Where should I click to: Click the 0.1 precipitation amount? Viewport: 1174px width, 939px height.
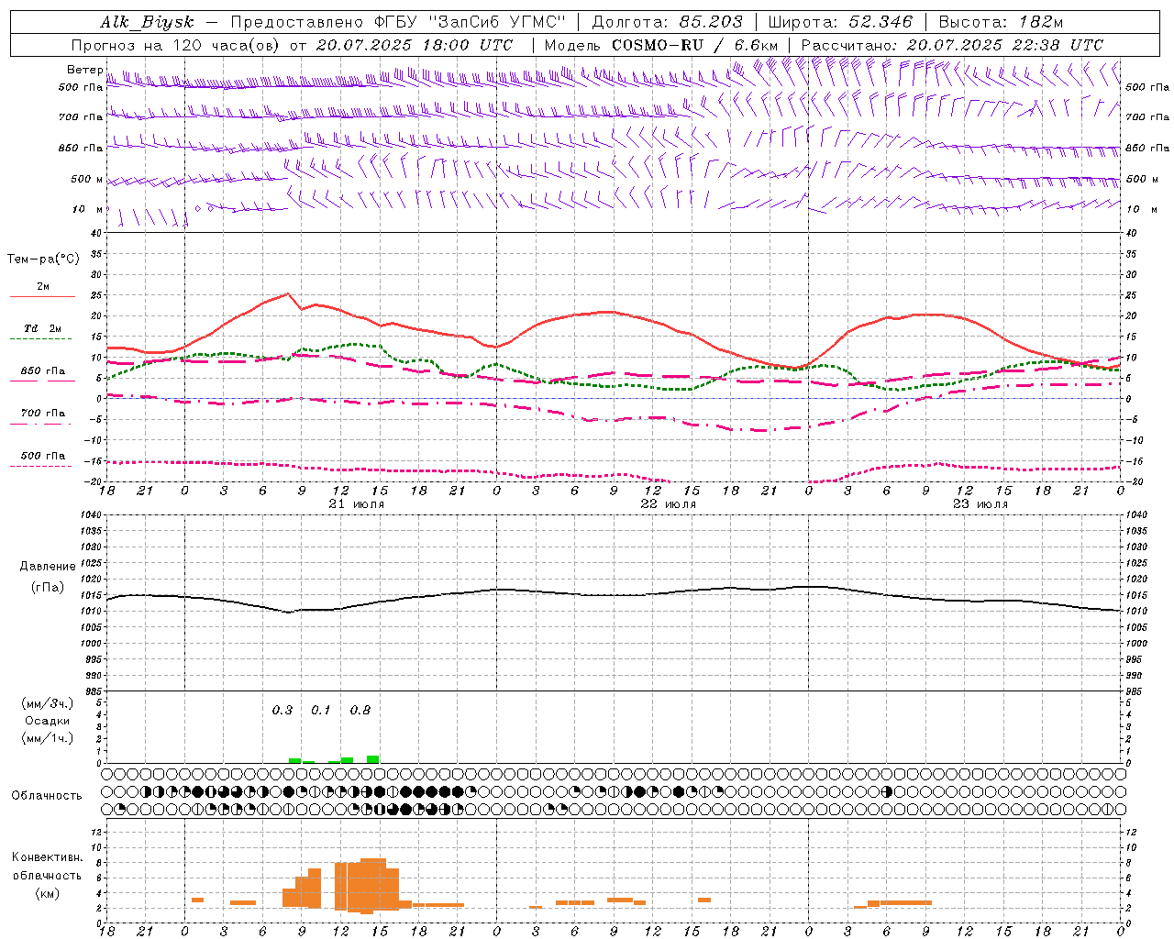(x=320, y=711)
